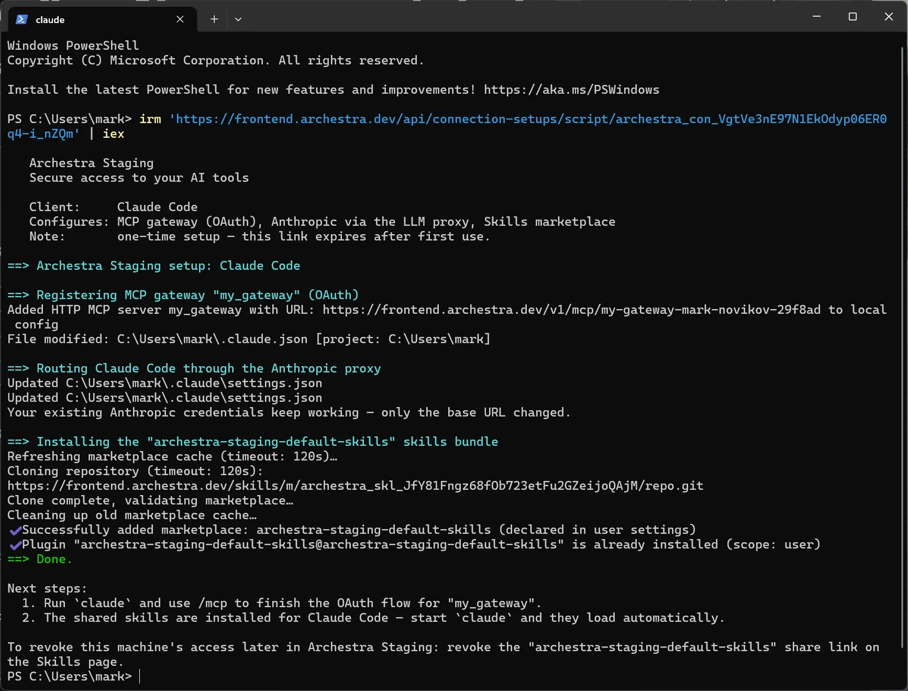Click 'Refreshing marketplace cache' line
The image size is (908, 691).
(x=172, y=456)
